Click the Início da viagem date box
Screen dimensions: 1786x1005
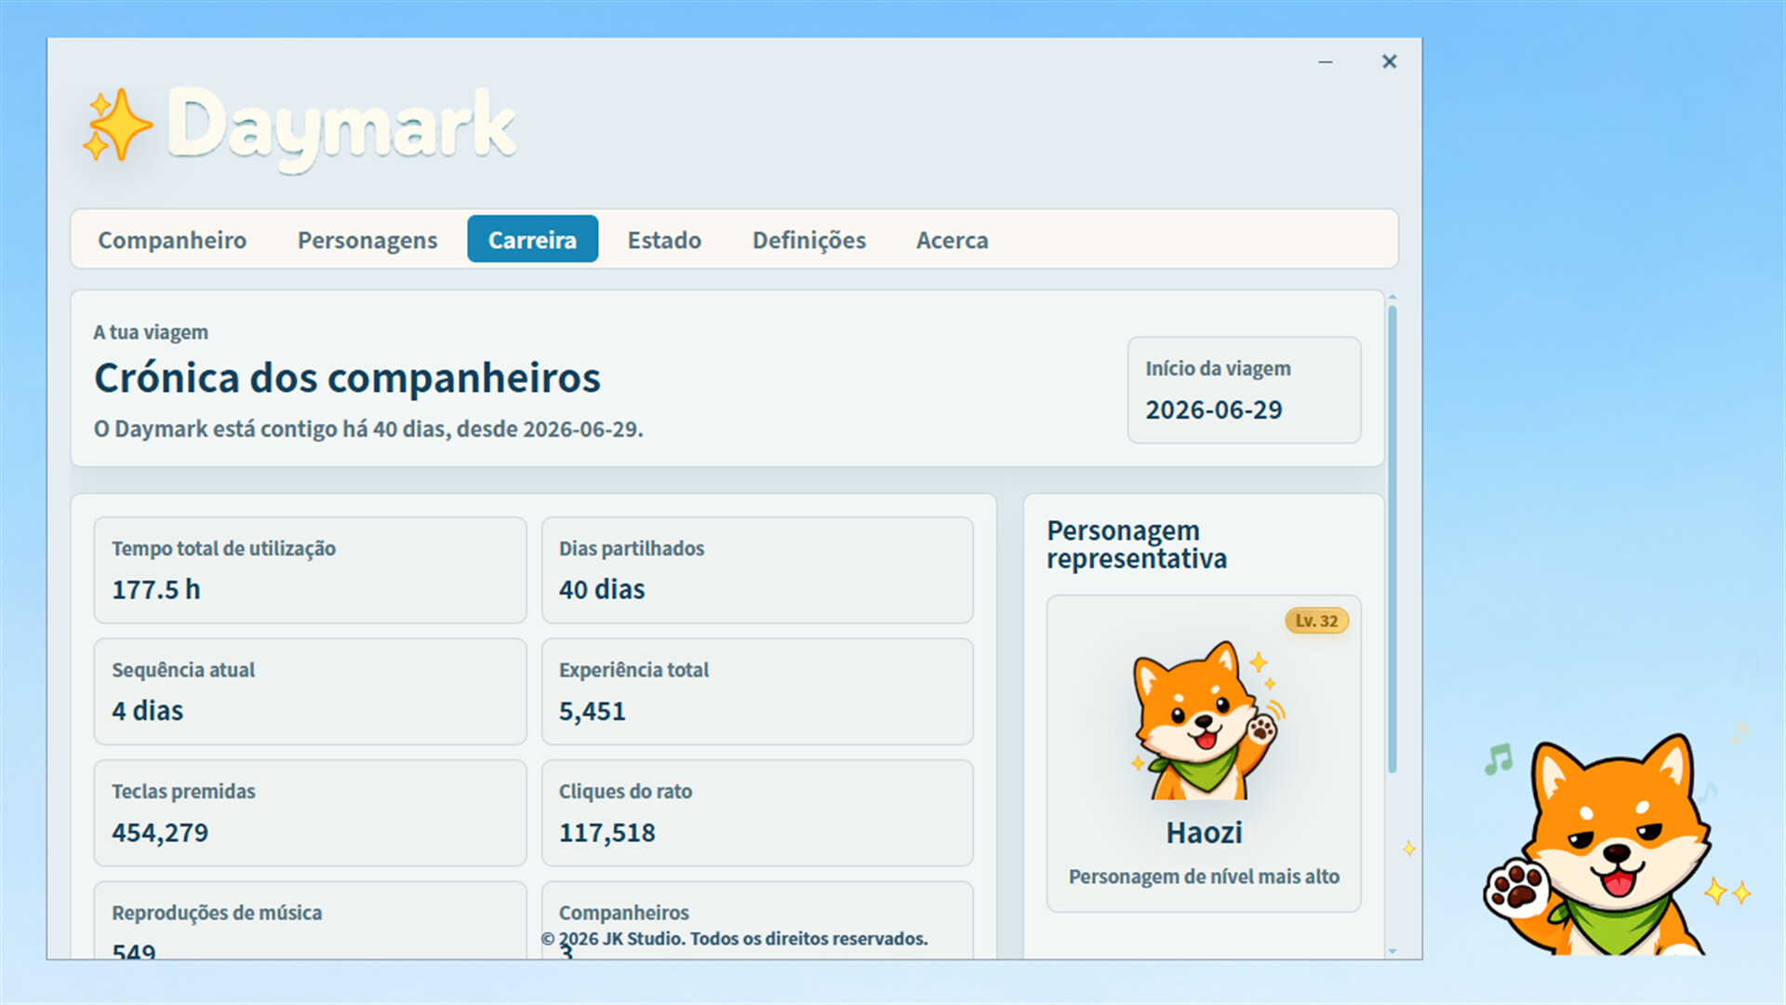(1244, 390)
